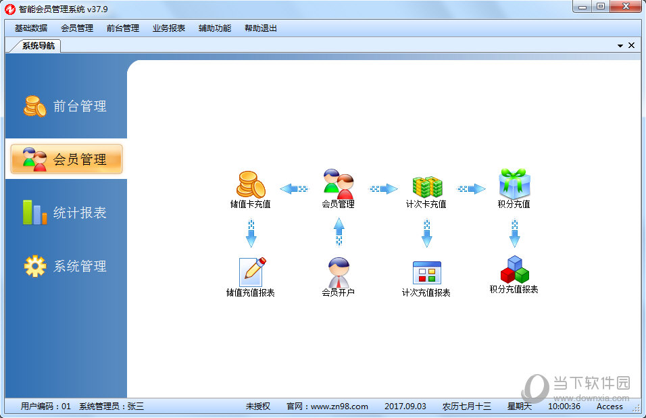Switch to the 系统导航 tab
The image size is (646, 418).
coord(38,46)
